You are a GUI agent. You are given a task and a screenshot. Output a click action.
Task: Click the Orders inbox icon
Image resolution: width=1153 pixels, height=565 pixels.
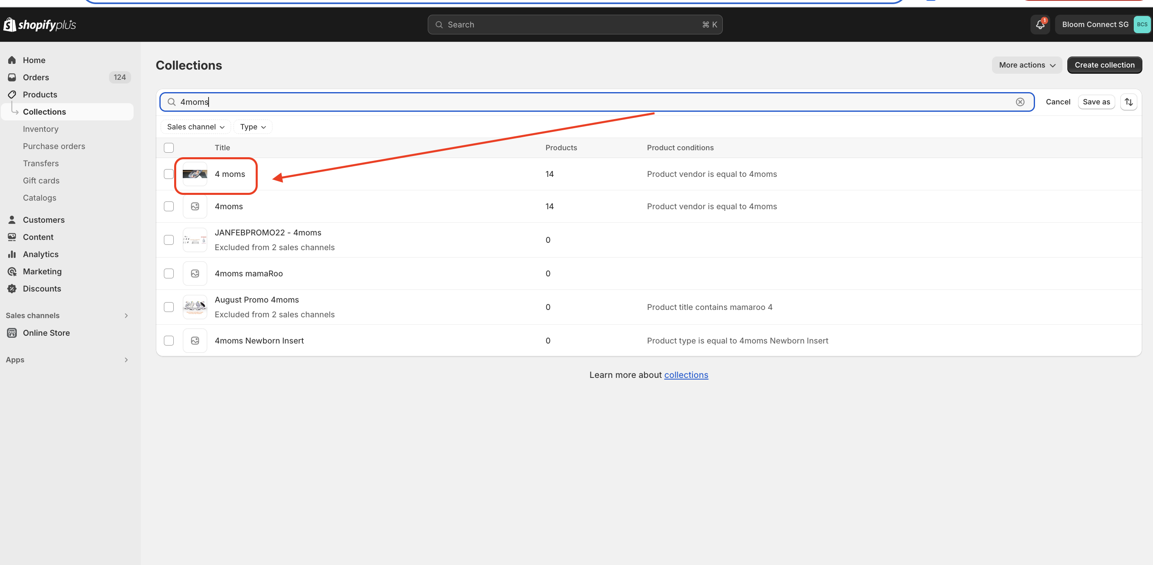click(12, 77)
